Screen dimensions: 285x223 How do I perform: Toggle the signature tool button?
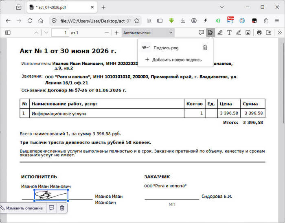[x=210, y=33]
